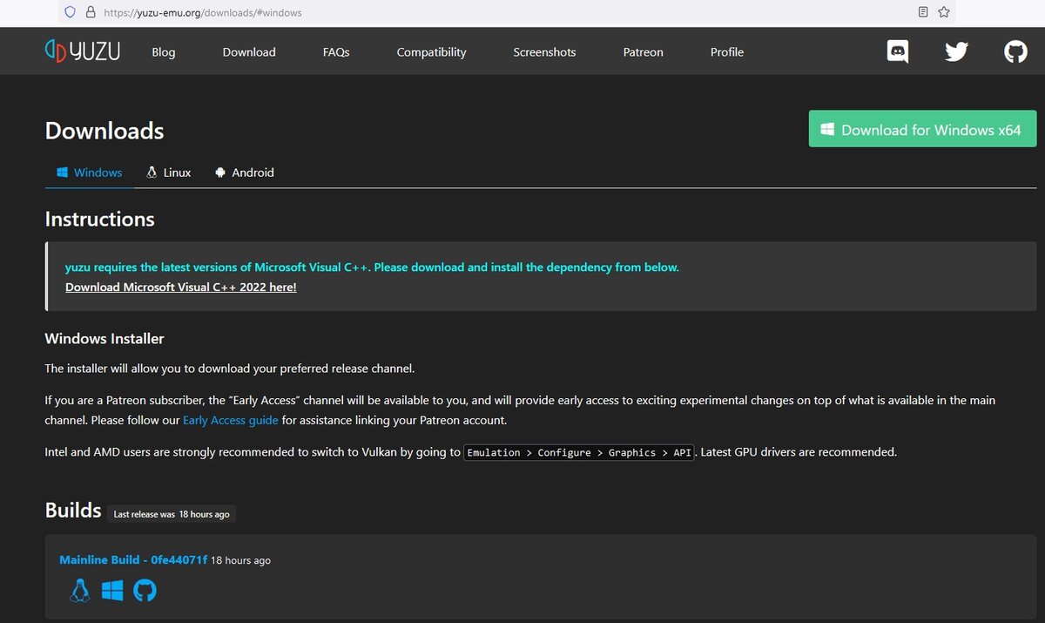Bookmark this page with the star icon
1045x623 pixels.
944,12
